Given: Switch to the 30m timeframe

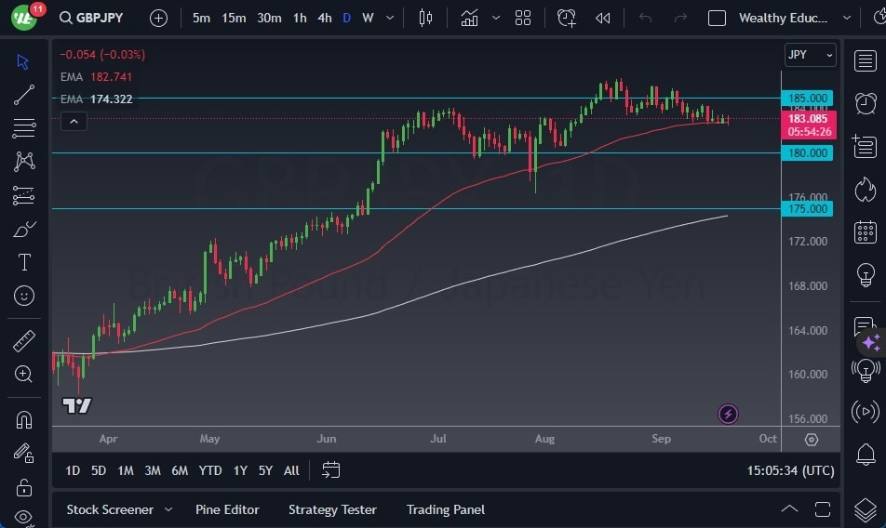Looking at the screenshot, I should click(x=269, y=18).
